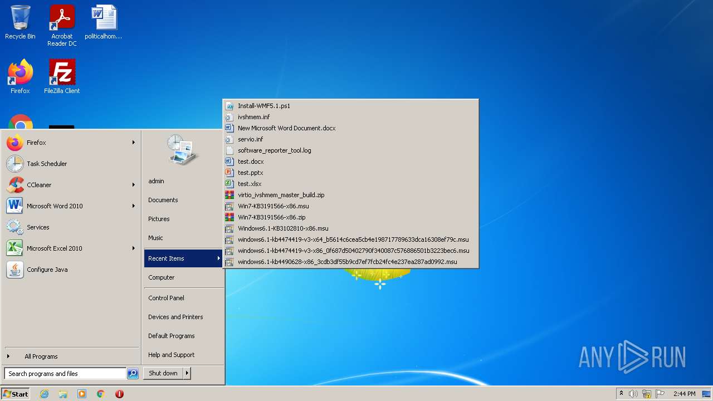The image size is (713, 401).
Task: Open volume speaker tray icon
Action: pos(633,394)
